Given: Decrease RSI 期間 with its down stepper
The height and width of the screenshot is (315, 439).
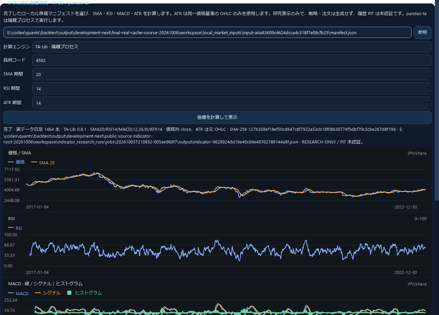Looking at the screenshot, I should click(x=429, y=91).
